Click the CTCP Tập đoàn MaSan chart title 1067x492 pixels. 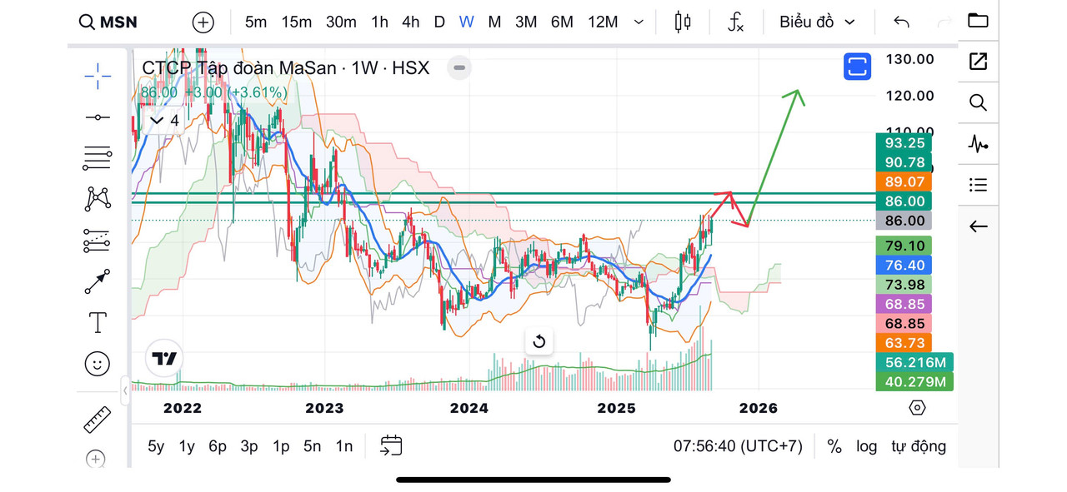pyautogui.click(x=286, y=68)
